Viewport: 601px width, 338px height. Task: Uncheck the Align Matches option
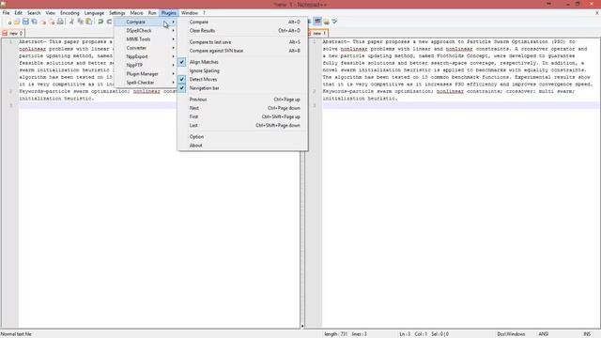(242, 62)
